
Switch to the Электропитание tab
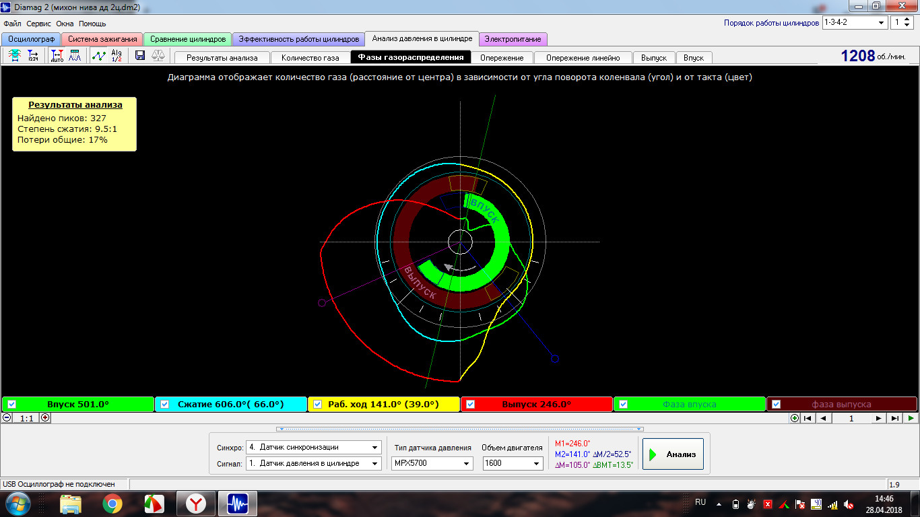pos(513,39)
